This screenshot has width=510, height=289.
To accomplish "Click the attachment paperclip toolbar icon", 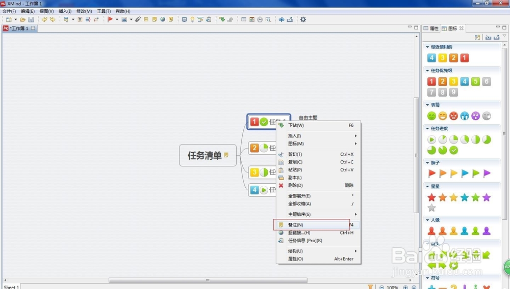I will click(138, 19).
